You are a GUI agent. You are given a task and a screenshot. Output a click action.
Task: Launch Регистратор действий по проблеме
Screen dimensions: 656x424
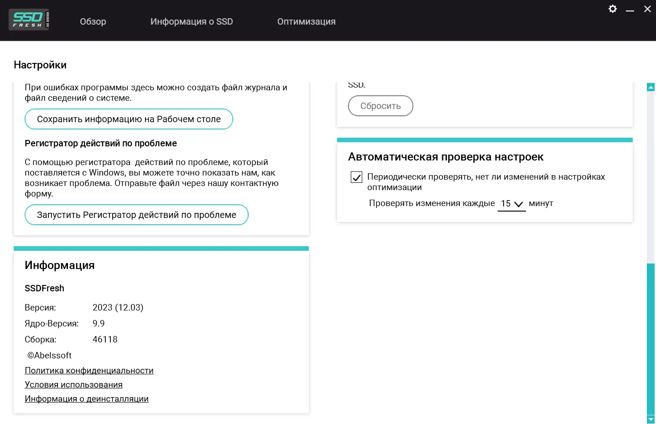coord(136,214)
